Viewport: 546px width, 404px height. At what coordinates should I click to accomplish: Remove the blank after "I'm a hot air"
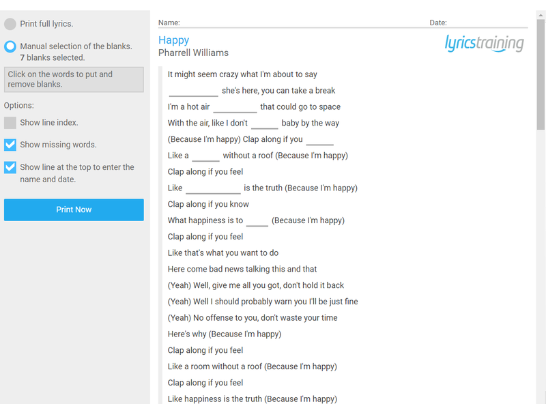(235, 107)
